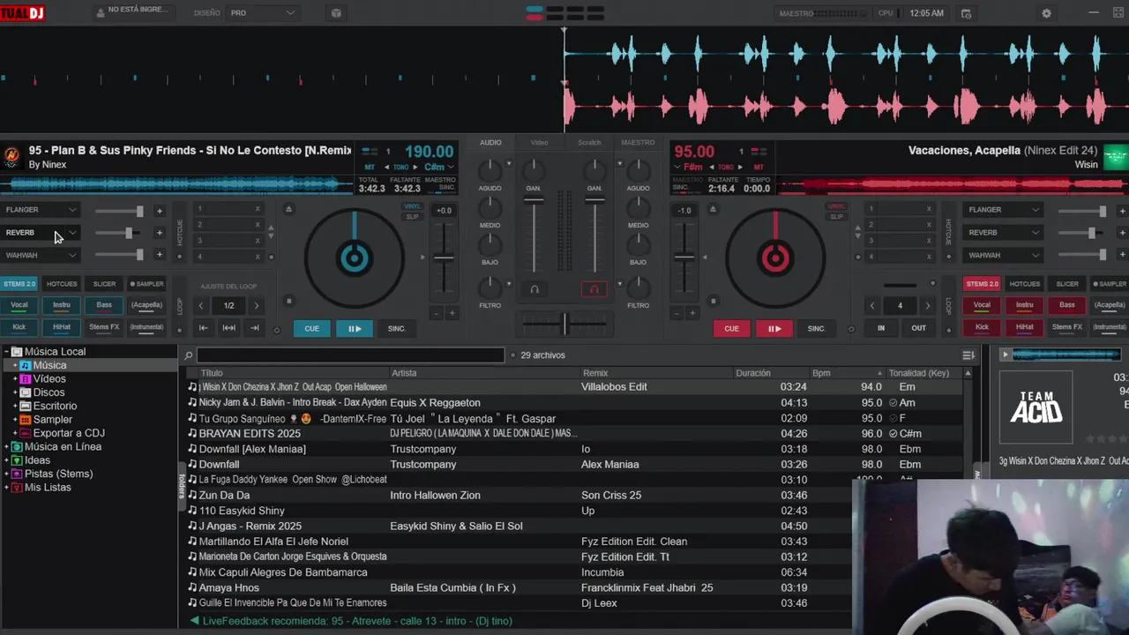Click right deck CUE button
This screenshot has height=635, width=1129.
point(731,328)
